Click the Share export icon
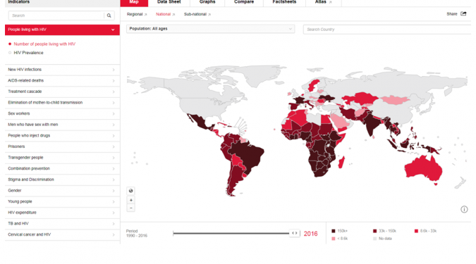This screenshot has width=476, height=264. tap(463, 13)
